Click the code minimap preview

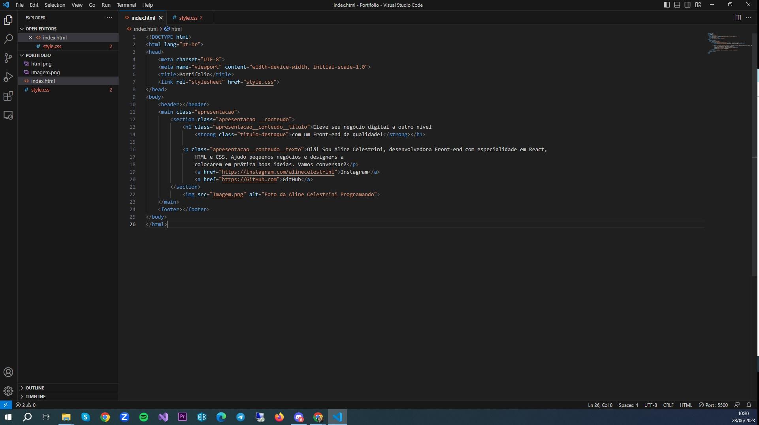[729, 43]
